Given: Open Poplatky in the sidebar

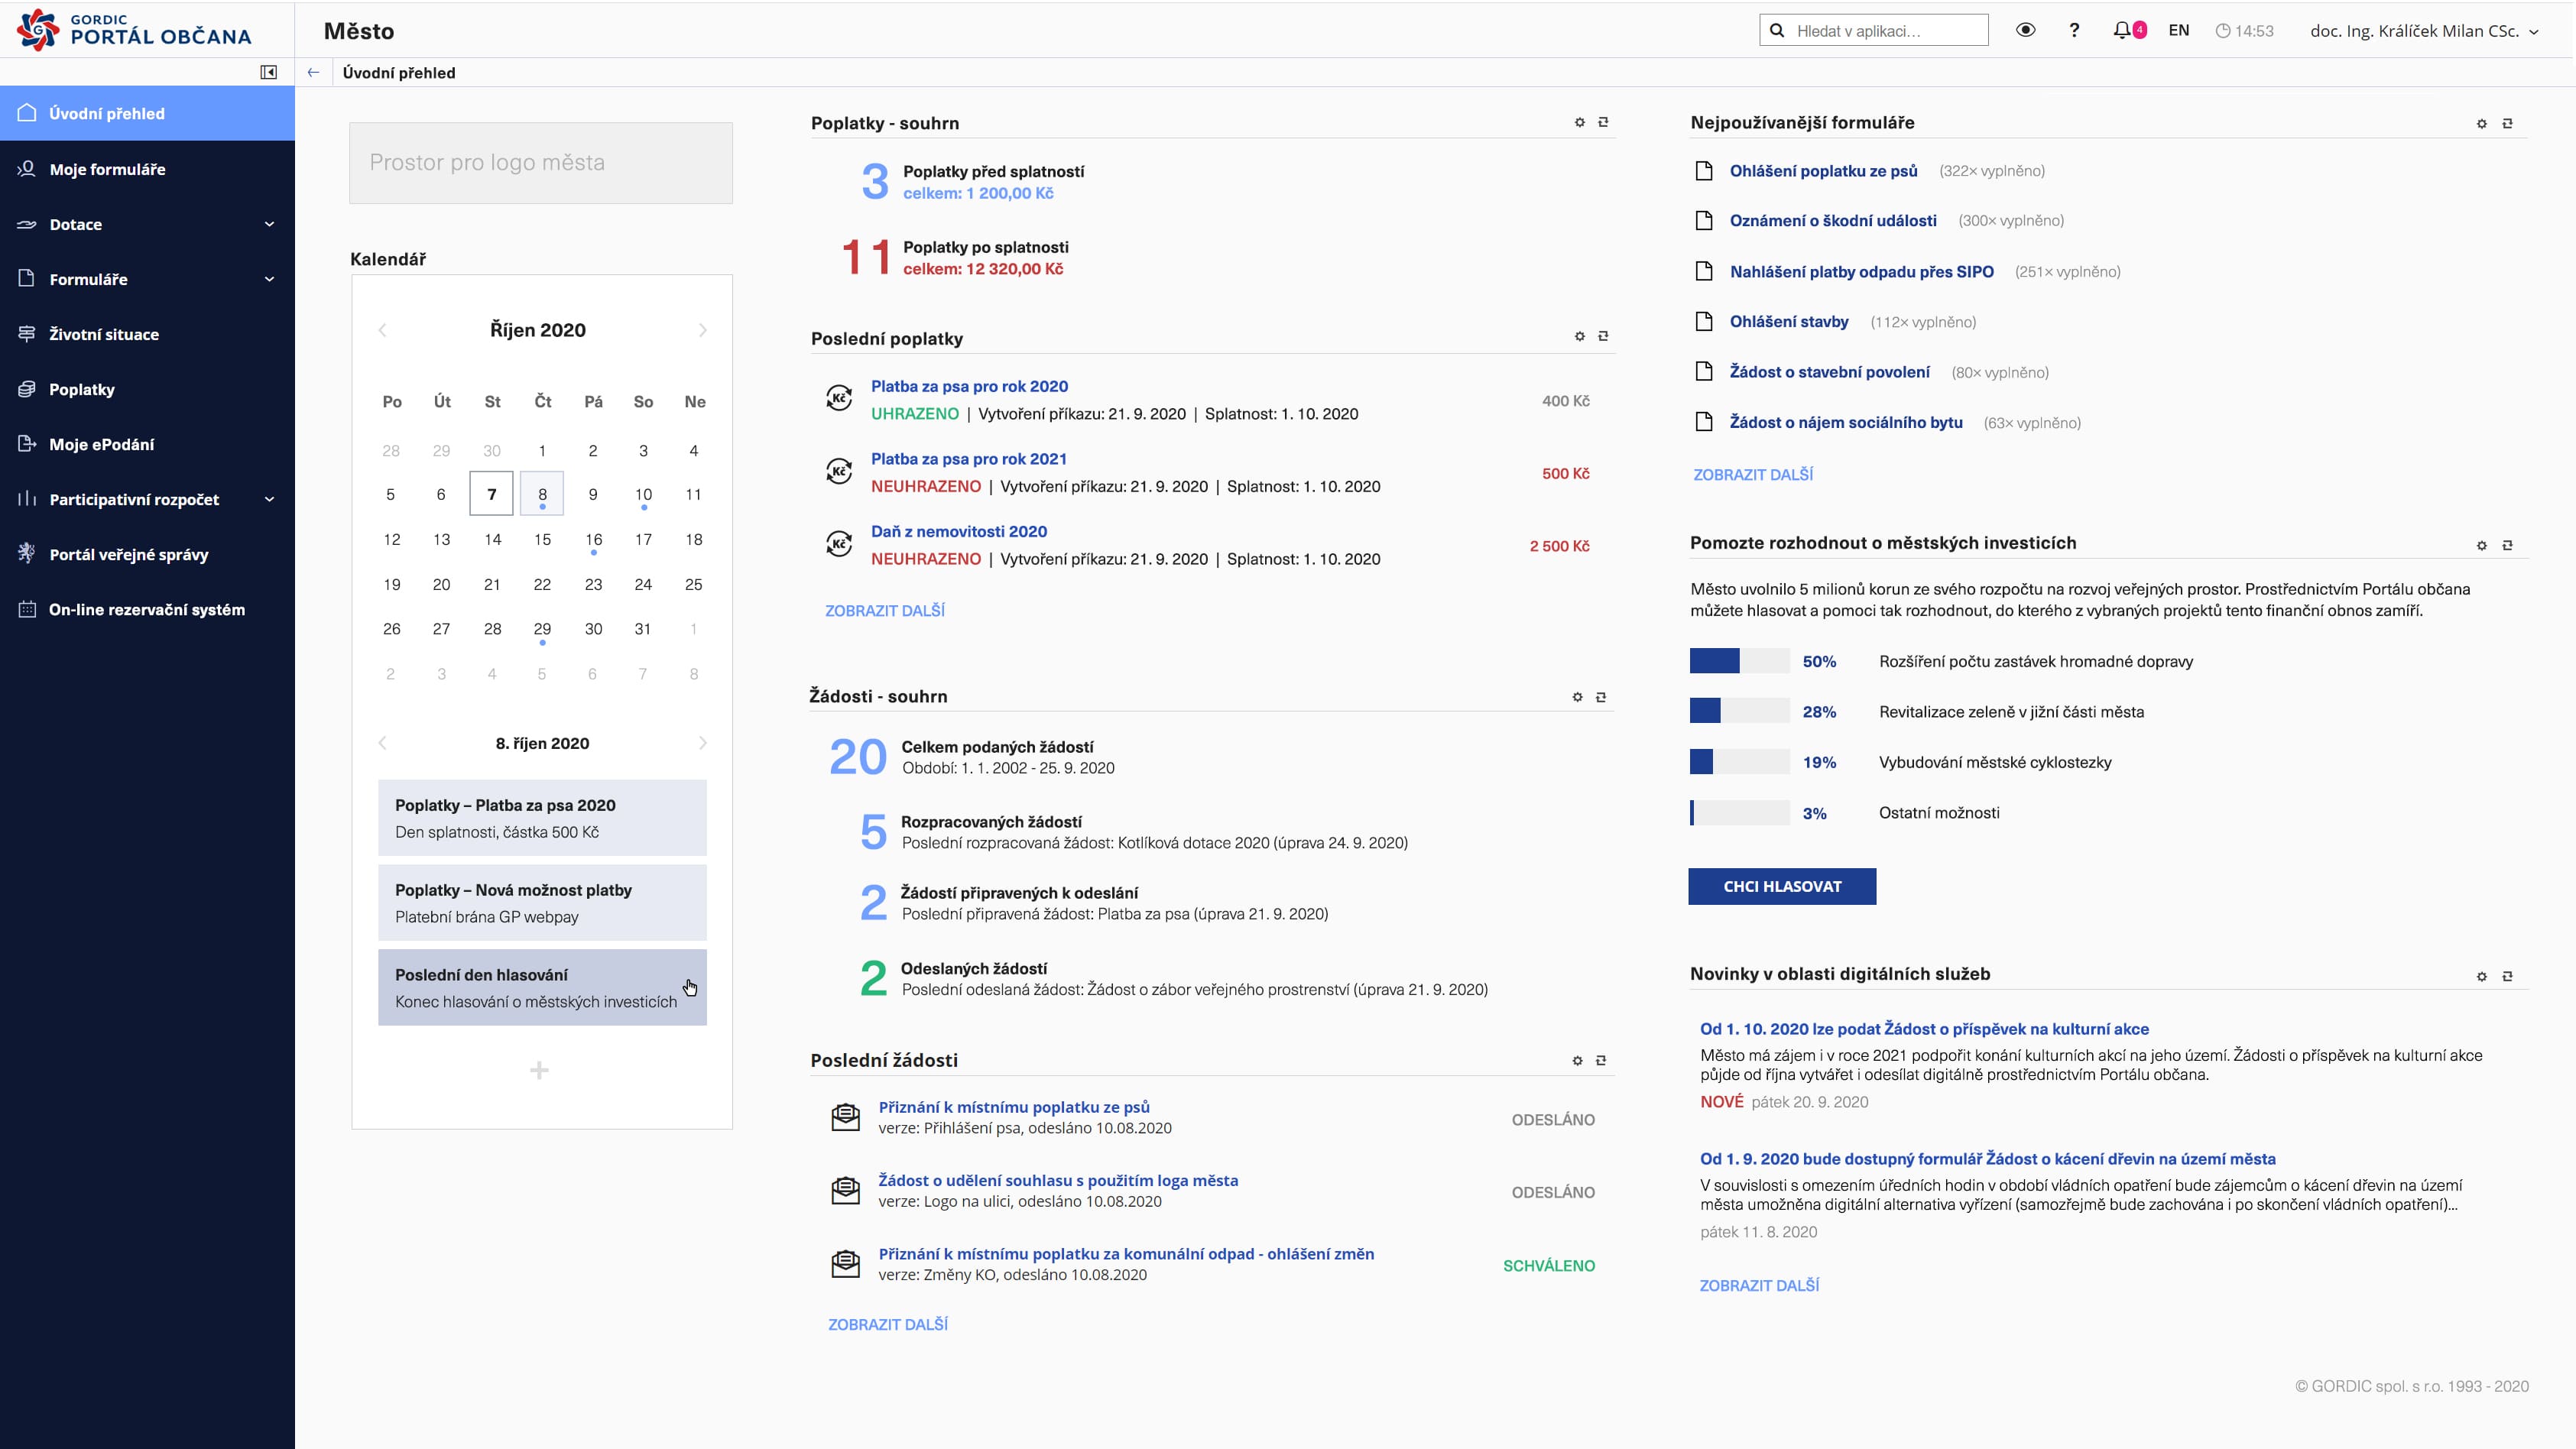Looking at the screenshot, I should tap(147, 389).
